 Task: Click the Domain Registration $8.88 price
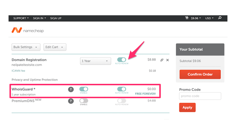152,60
